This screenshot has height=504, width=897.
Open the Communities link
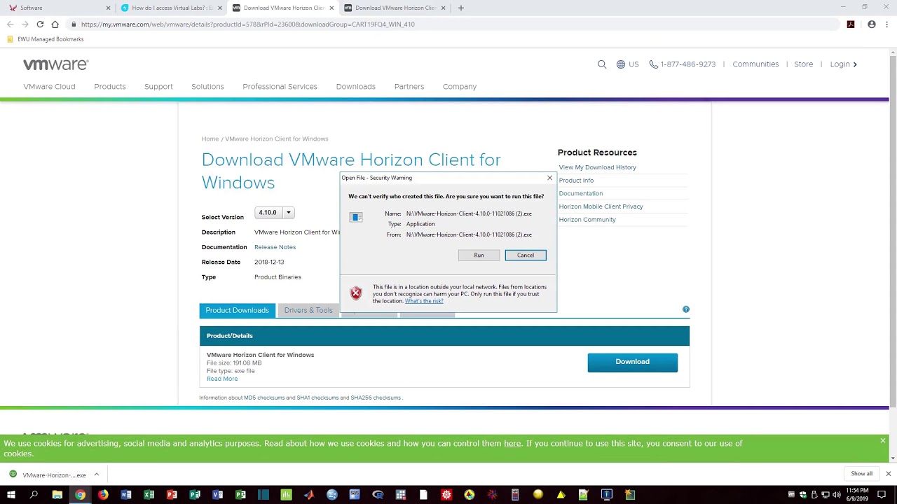(x=755, y=64)
